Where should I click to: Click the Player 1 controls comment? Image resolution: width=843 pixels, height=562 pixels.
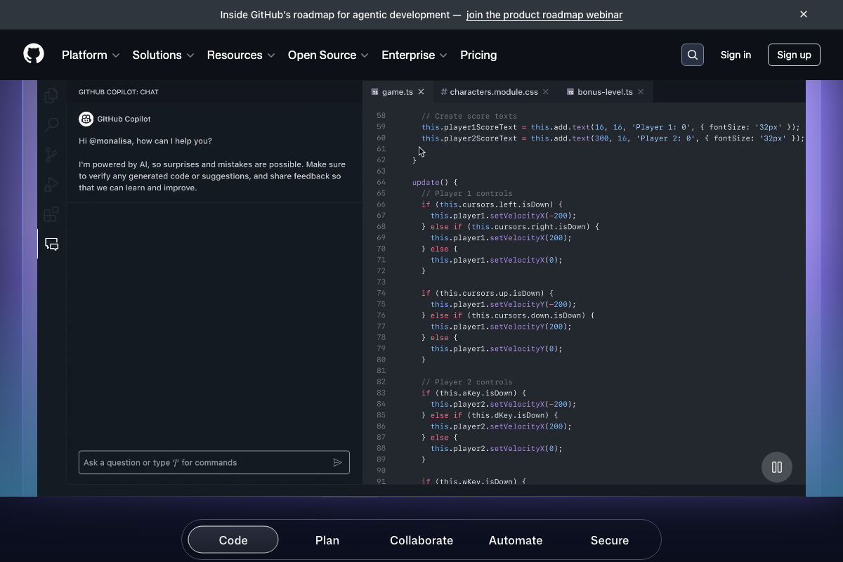(467, 193)
